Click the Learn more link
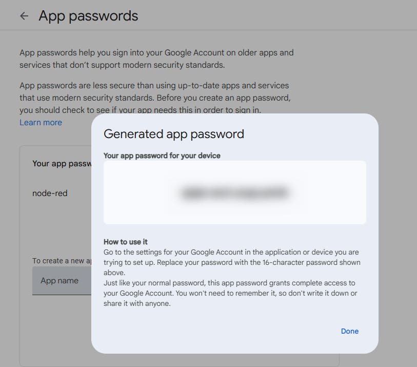 [41, 123]
